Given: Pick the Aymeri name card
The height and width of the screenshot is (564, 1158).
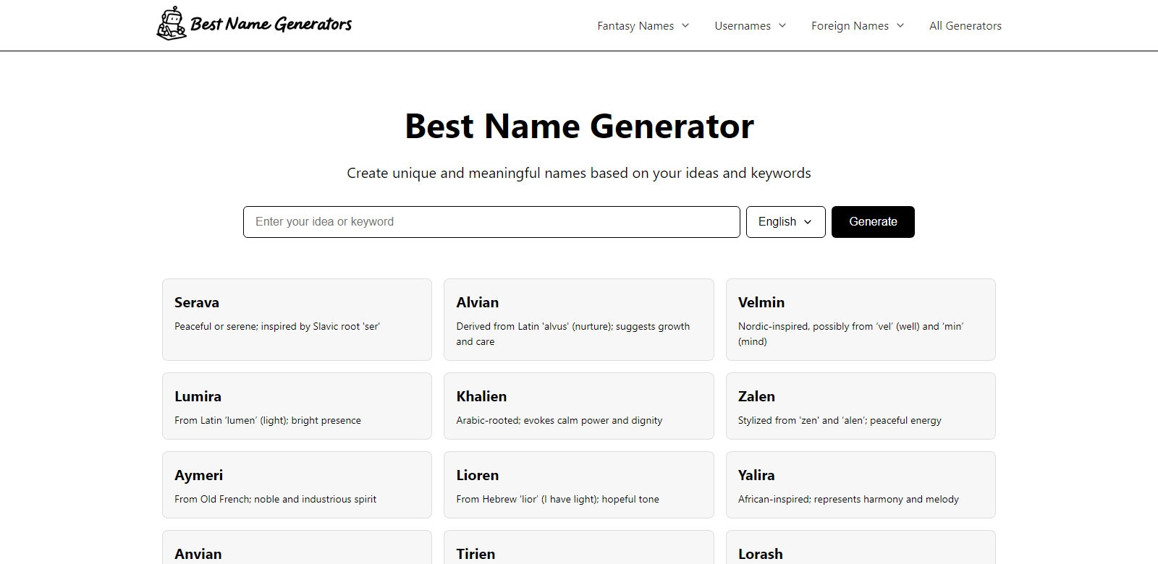Looking at the screenshot, I should click(297, 484).
